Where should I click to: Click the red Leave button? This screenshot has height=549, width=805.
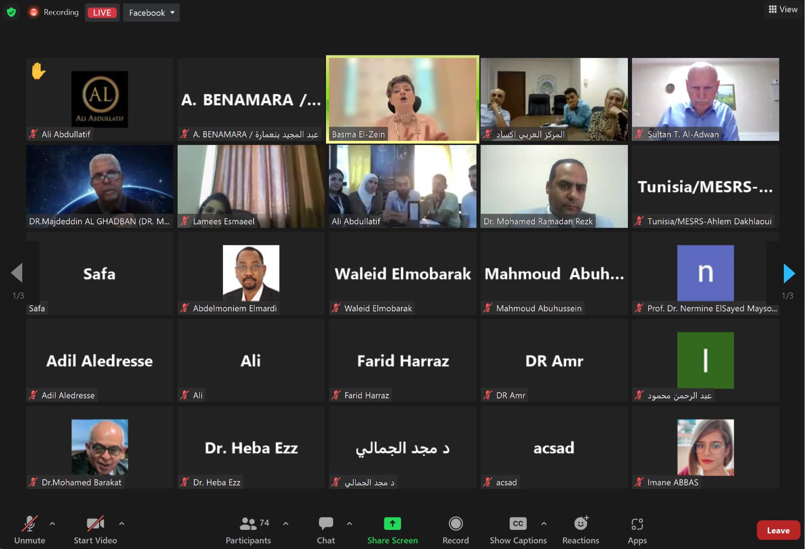(778, 530)
